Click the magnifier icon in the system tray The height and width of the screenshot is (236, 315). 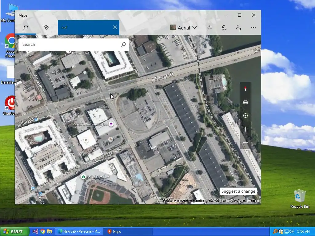[275, 232]
